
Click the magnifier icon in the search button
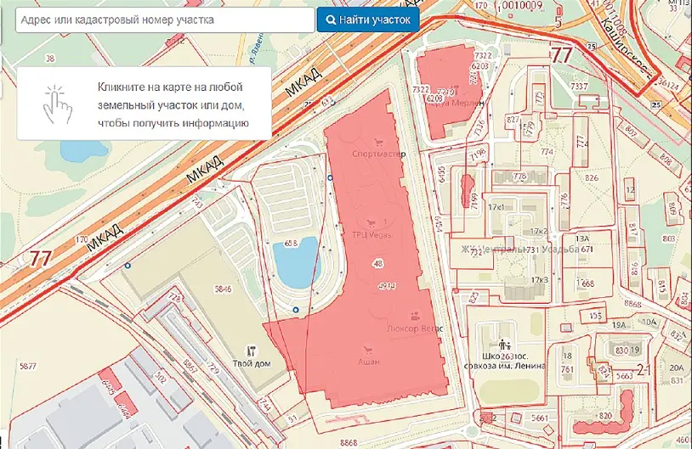click(330, 20)
